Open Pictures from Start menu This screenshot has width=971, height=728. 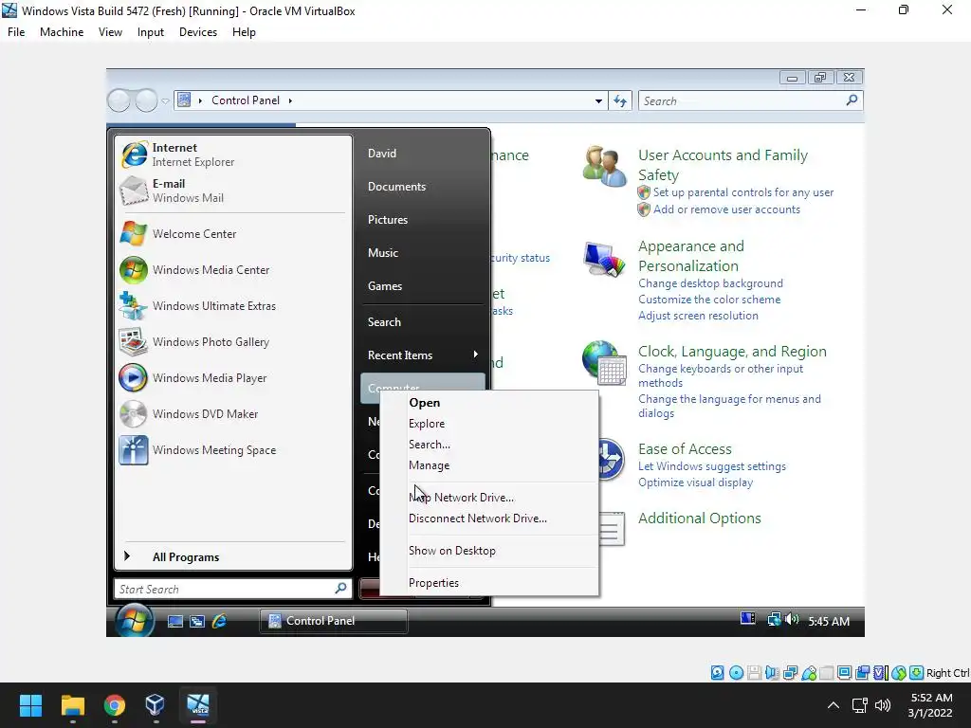(x=422, y=220)
